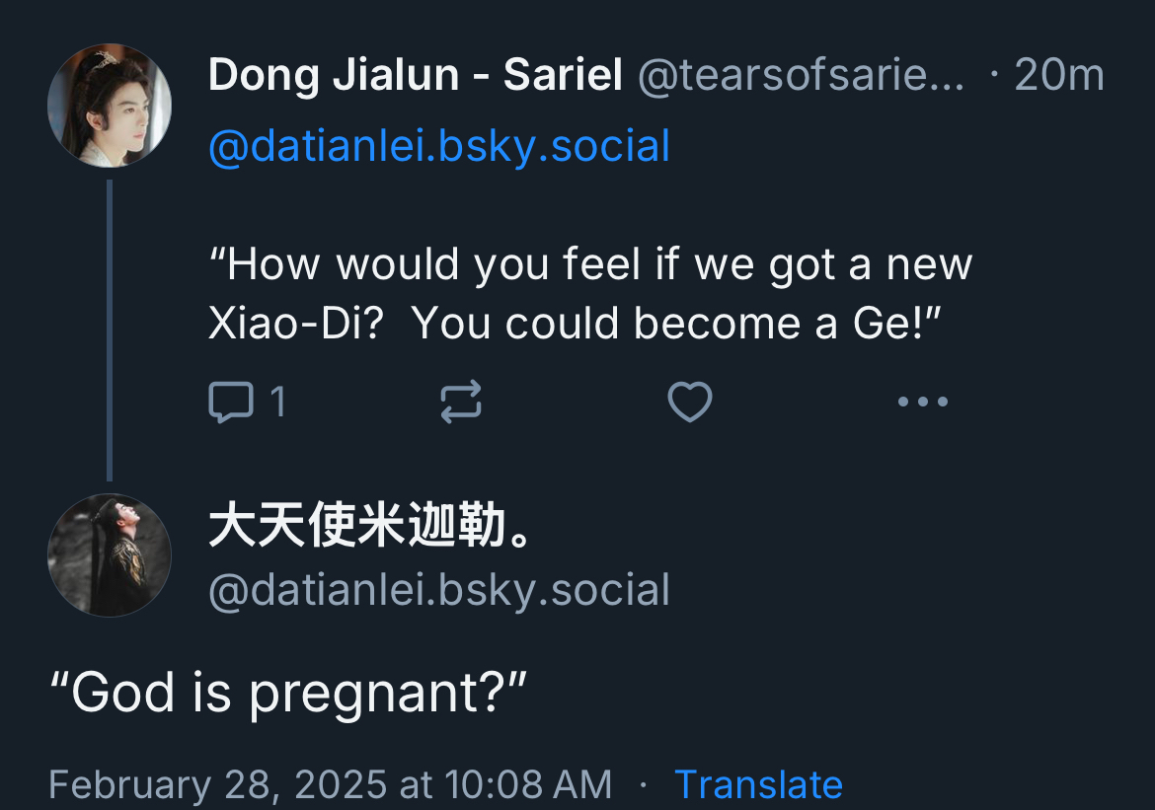
Task: Open the three-dot more options menu
Action: point(922,402)
